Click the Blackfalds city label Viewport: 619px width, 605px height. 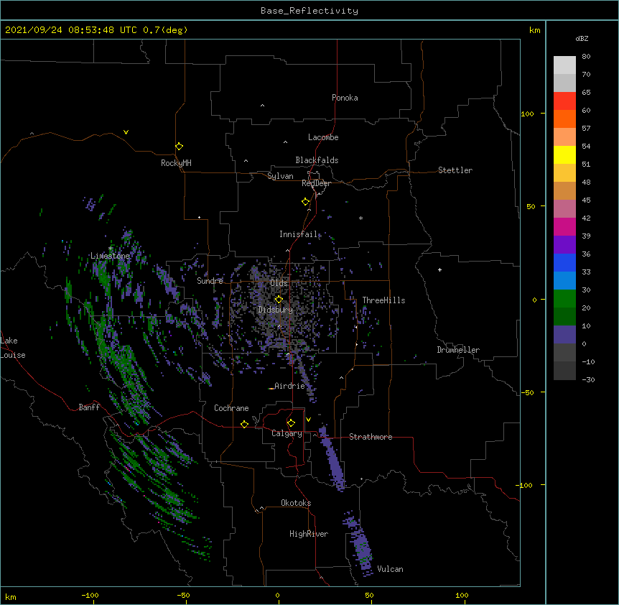317,160
